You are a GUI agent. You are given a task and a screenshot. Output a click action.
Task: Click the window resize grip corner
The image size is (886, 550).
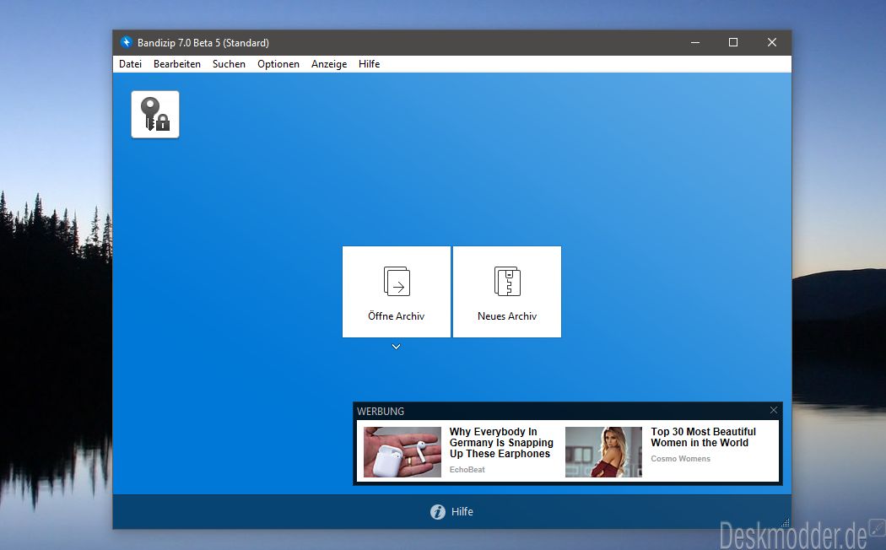tap(786, 523)
